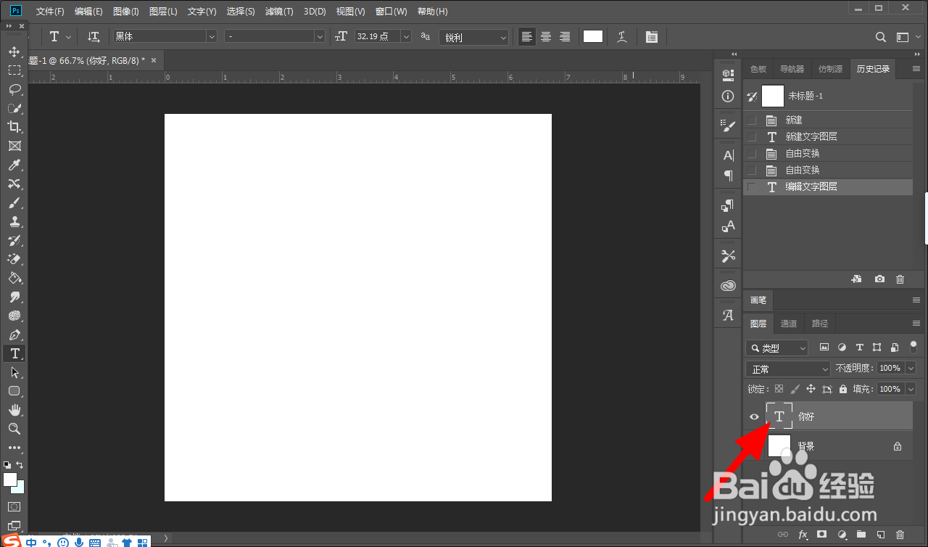Viewport: 928px width, 547px height.
Task: Center align text
Action: point(546,36)
